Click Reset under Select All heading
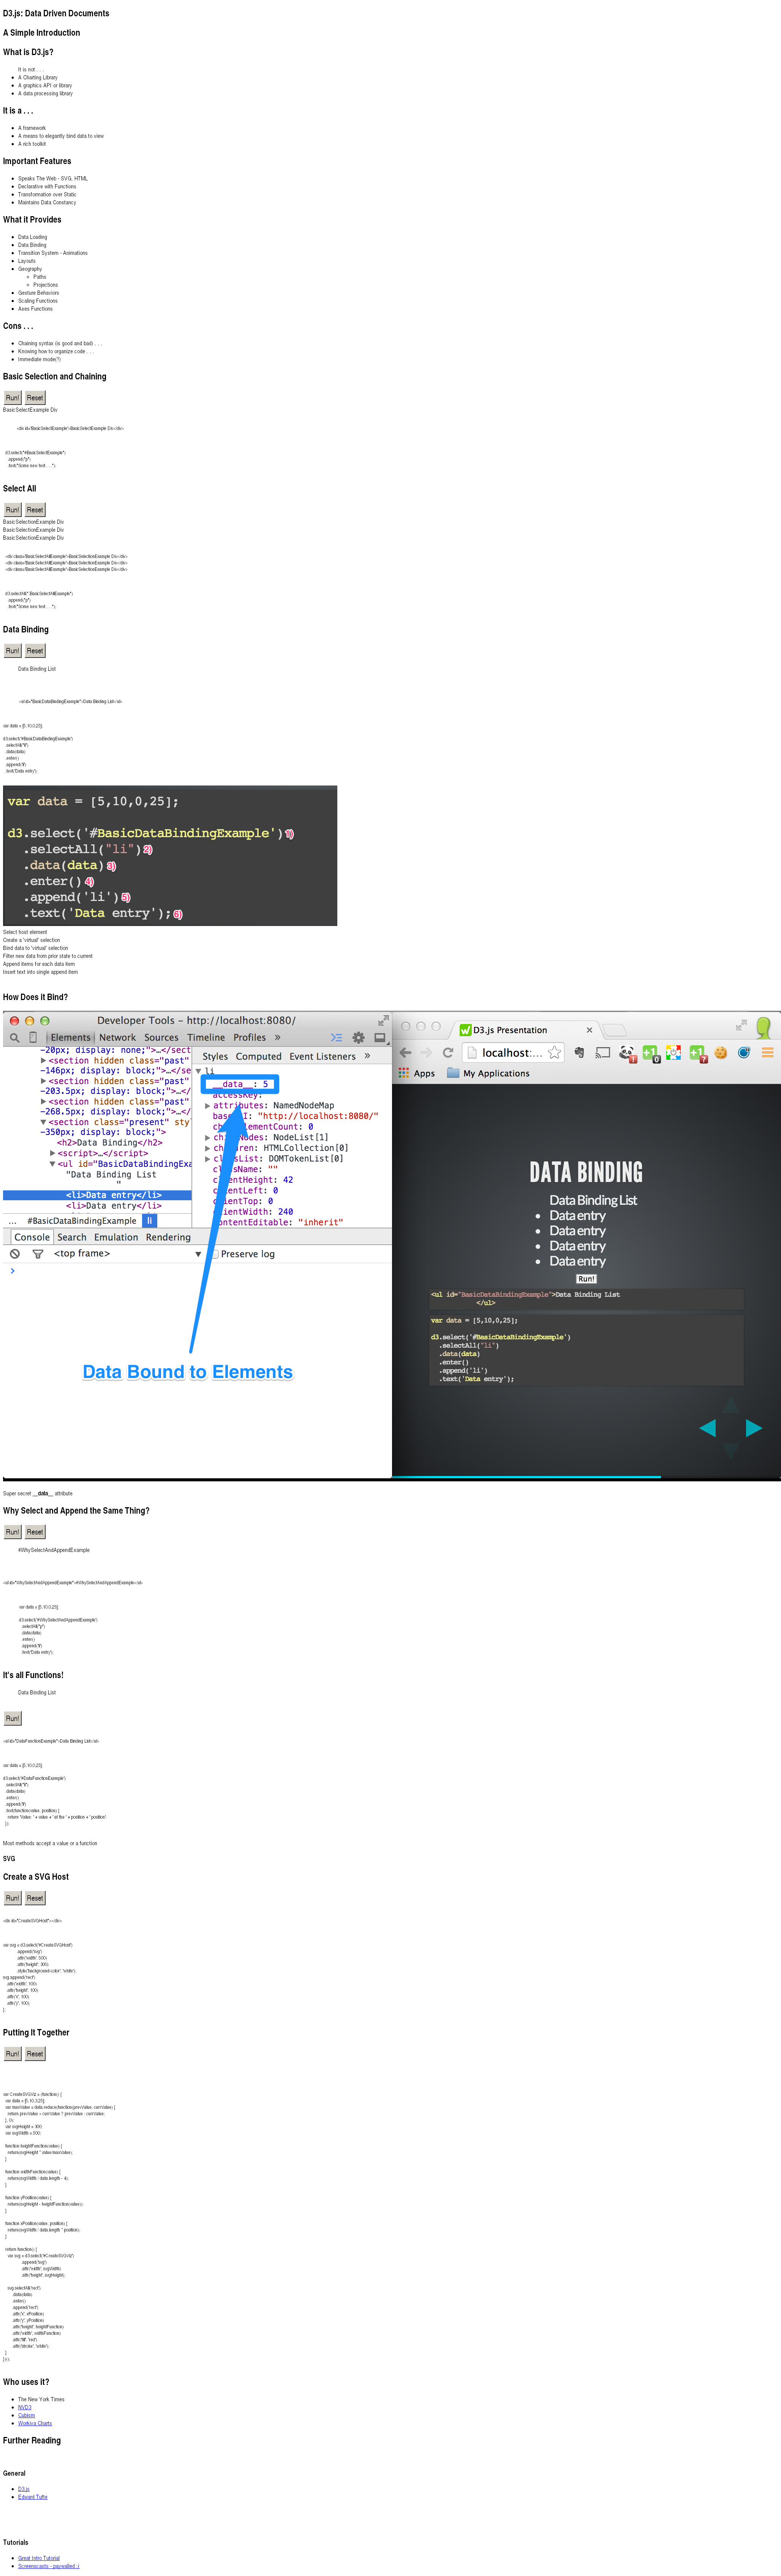Viewport: 781px width, 2576px height. click(35, 510)
